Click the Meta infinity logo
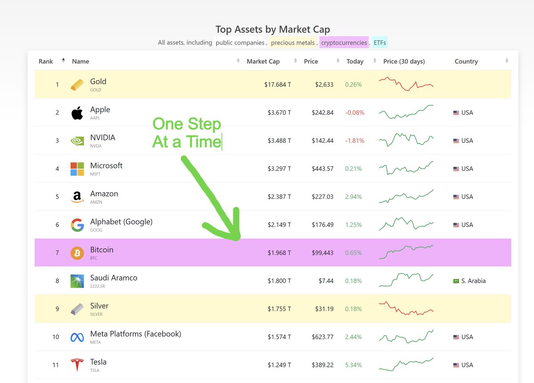The height and width of the screenshot is (383, 534). click(77, 338)
